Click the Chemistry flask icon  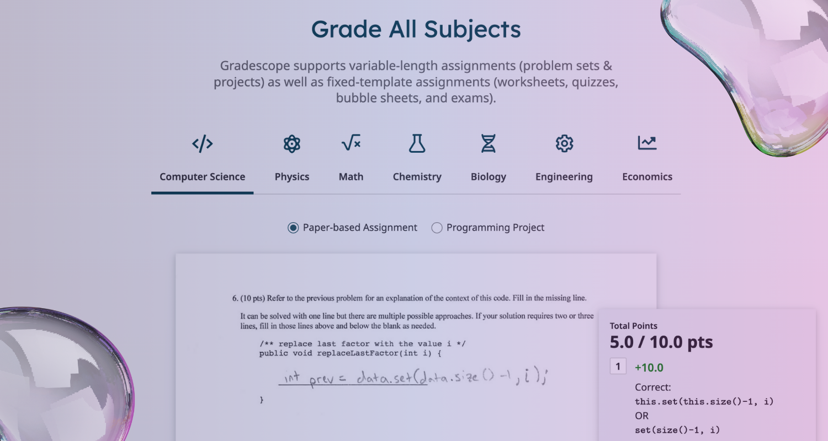pyautogui.click(x=417, y=144)
